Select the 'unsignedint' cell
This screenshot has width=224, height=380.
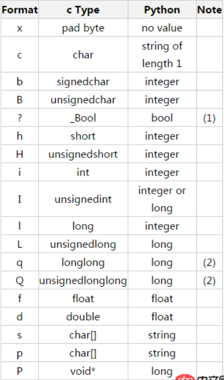click(83, 199)
